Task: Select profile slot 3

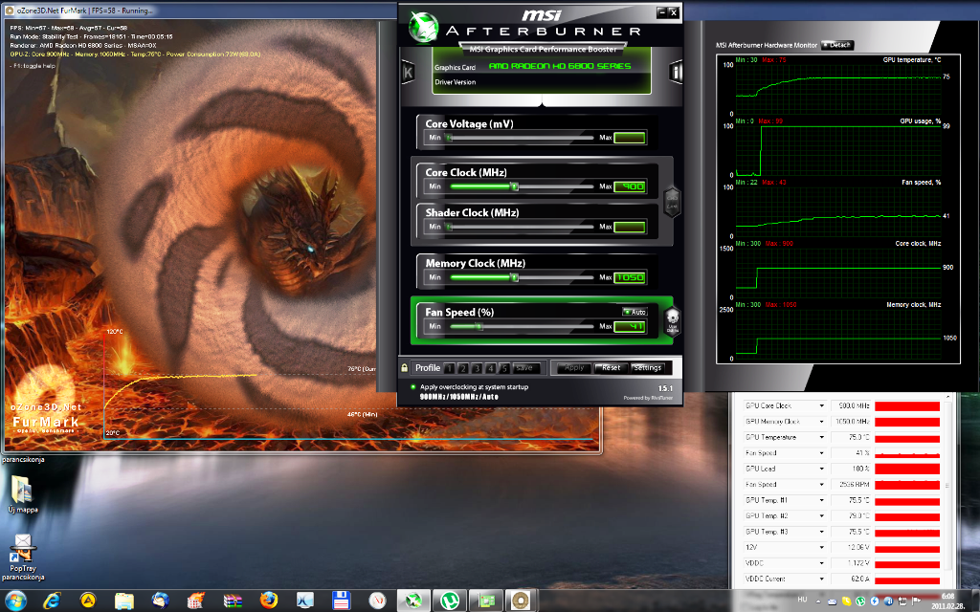Action: 477,368
